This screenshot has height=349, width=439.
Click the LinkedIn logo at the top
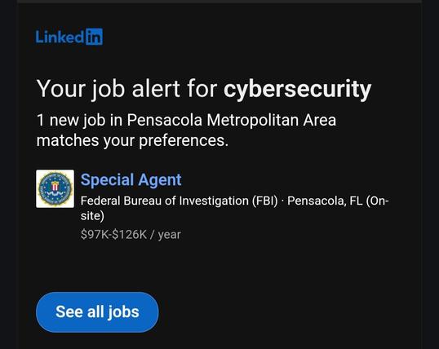69,37
